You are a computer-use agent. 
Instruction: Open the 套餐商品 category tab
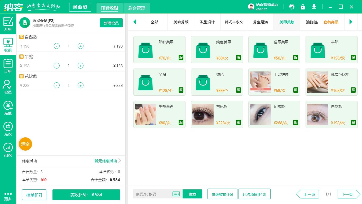point(331,23)
